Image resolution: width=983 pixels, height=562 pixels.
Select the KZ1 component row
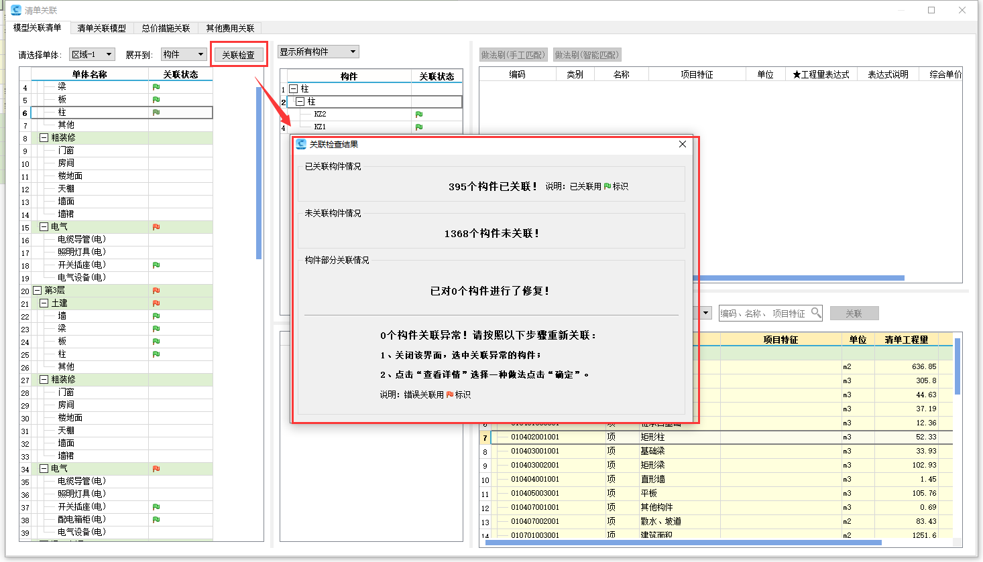pyautogui.click(x=371, y=127)
